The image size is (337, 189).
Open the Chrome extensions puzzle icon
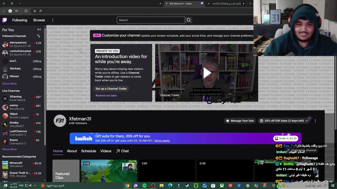click(26, 11)
